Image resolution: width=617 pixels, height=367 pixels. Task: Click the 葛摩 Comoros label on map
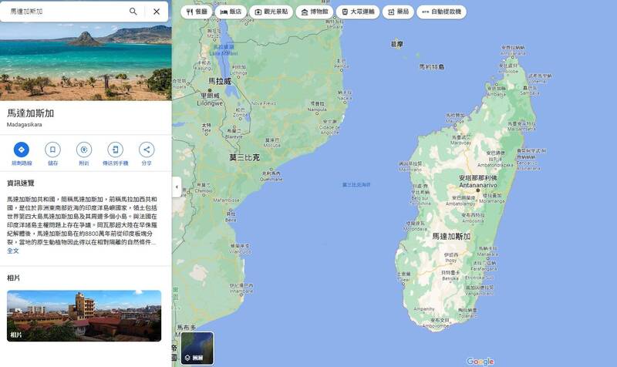[x=396, y=44]
